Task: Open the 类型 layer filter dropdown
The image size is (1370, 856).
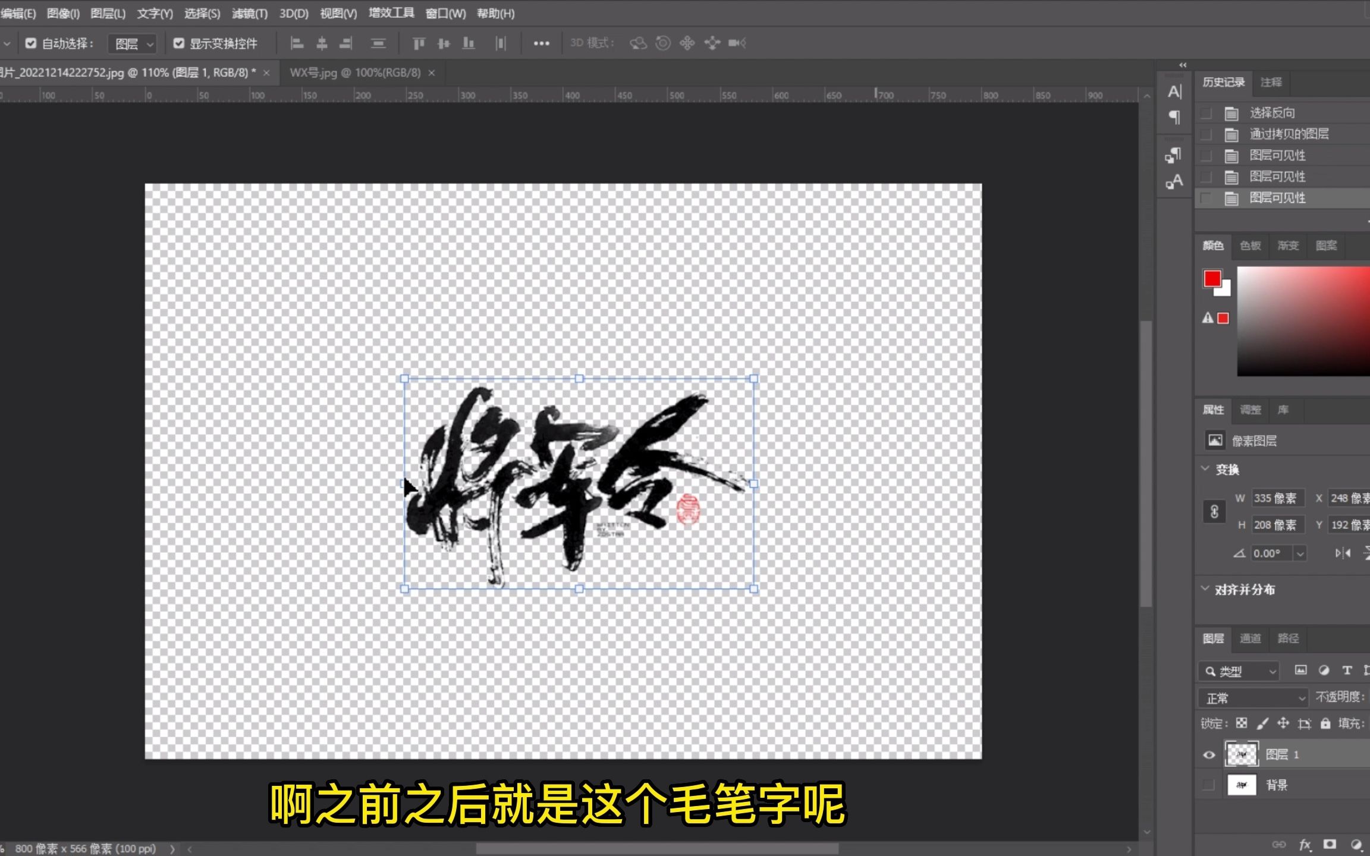Action: 1238,671
